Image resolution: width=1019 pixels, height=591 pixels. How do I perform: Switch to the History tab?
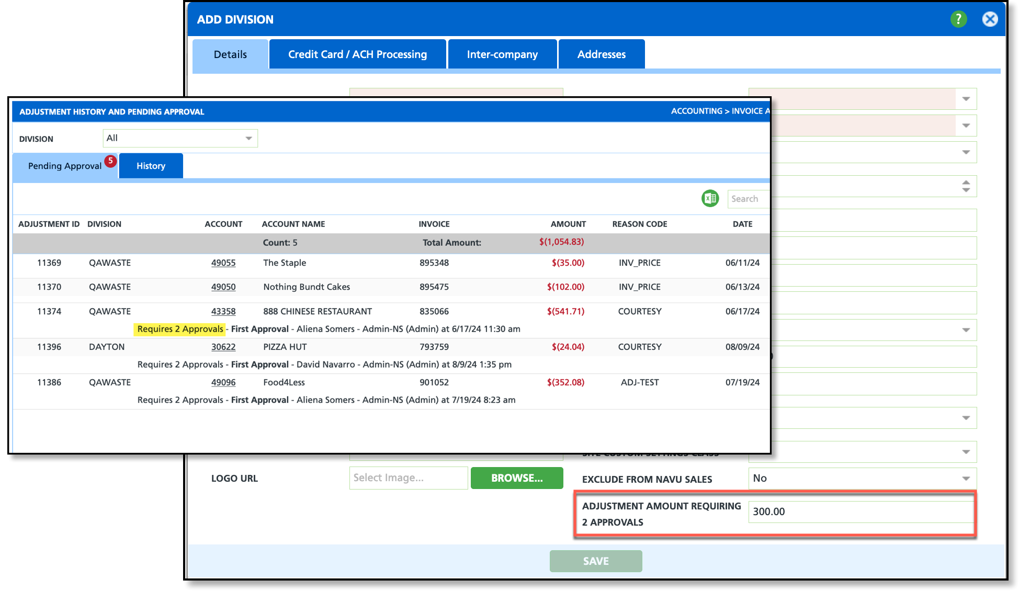pos(151,166)
